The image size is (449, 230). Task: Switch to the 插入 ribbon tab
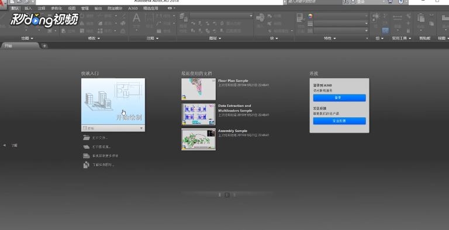(x=28, y=8)
